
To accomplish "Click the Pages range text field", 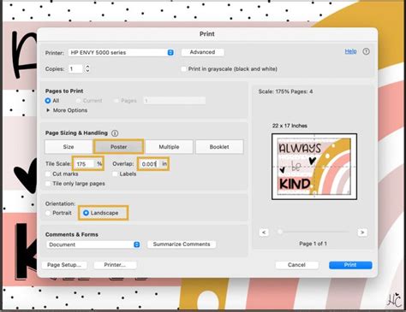I will 175,101.
